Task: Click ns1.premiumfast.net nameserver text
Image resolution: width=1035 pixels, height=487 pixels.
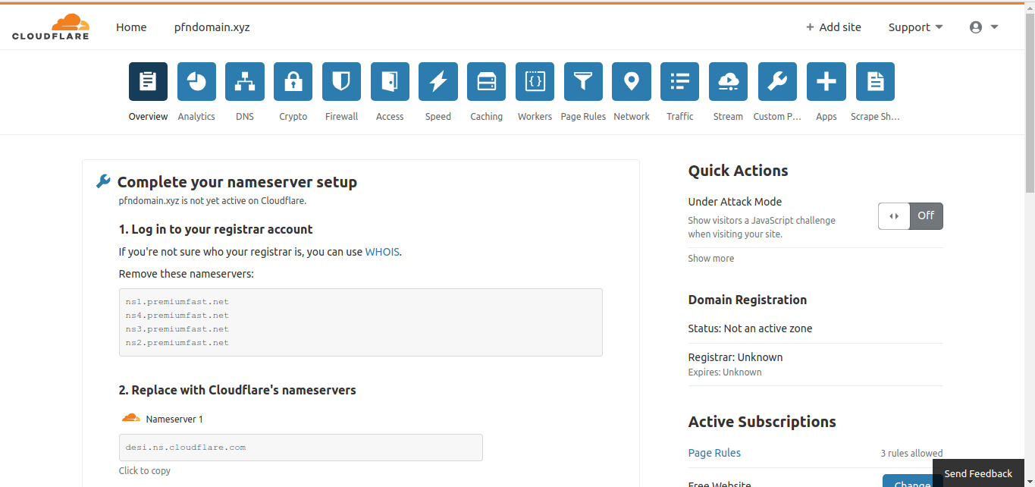Action: [x=177, y=302]
